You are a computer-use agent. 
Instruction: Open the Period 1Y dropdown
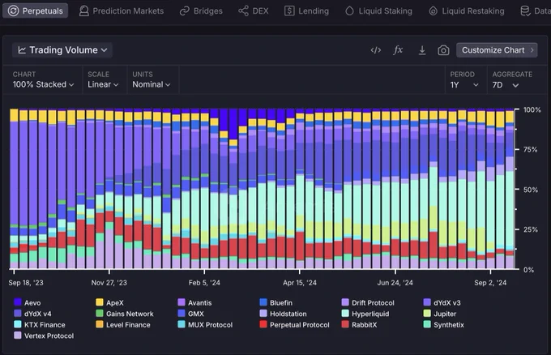[x=464, y=85]
